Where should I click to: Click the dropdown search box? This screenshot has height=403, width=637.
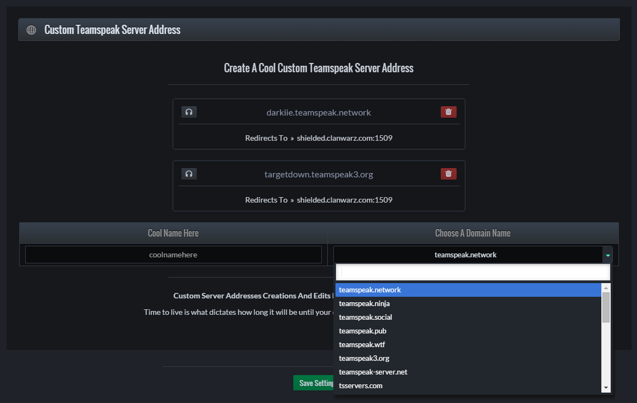point(473,272)
